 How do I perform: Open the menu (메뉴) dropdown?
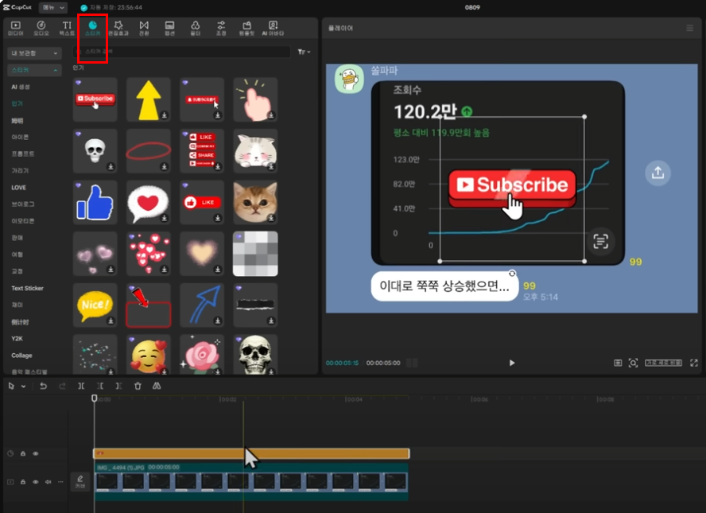53,7
